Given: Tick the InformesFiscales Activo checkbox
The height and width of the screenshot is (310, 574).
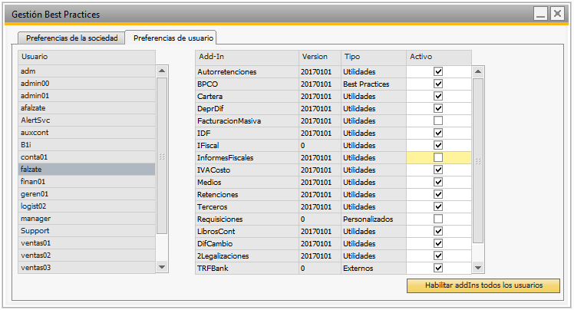Looking at the screenshot, I should click(438, 157).
